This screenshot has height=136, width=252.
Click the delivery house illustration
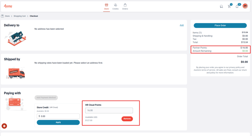point(15,39)
